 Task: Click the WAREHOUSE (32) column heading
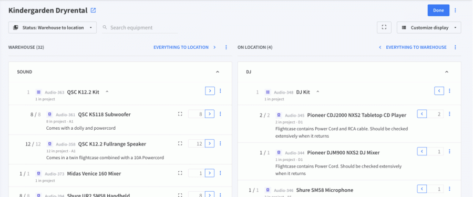[x=27, y=47]
